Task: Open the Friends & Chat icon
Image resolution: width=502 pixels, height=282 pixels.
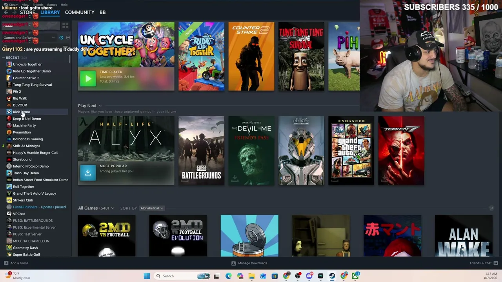Action: (x=496, y=263)
